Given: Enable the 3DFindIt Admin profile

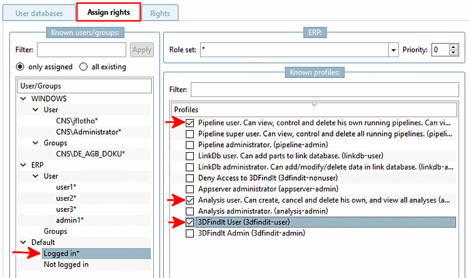Looking at the screenshot, I should point(190,233).
